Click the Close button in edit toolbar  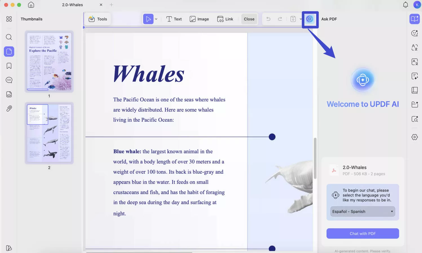(249, 19)
